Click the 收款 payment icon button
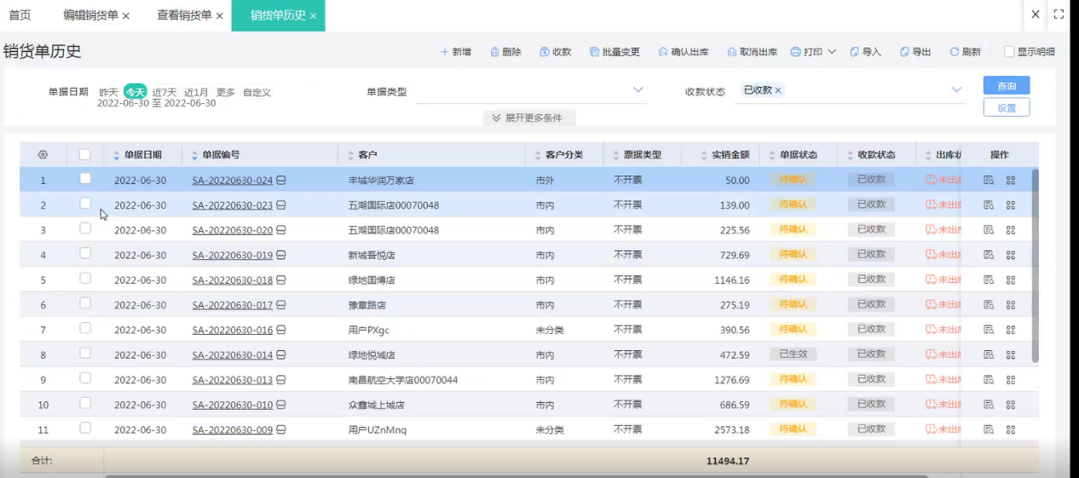1079x478 pixels. (545, 52)
